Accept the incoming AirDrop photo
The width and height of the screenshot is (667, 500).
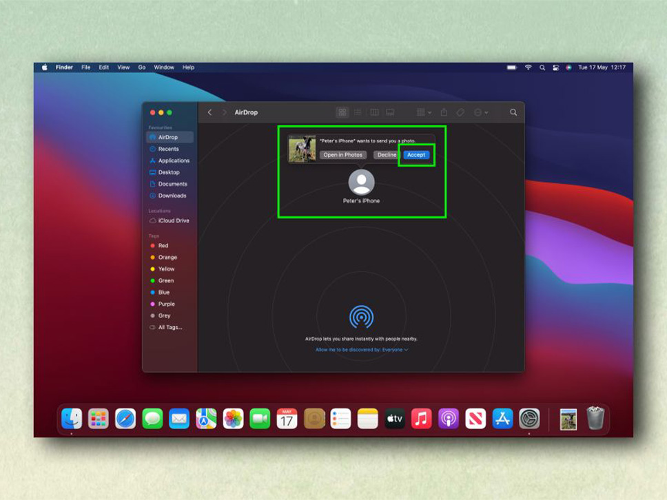point(416,155)
